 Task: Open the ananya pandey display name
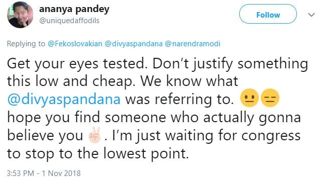(74, 9)
